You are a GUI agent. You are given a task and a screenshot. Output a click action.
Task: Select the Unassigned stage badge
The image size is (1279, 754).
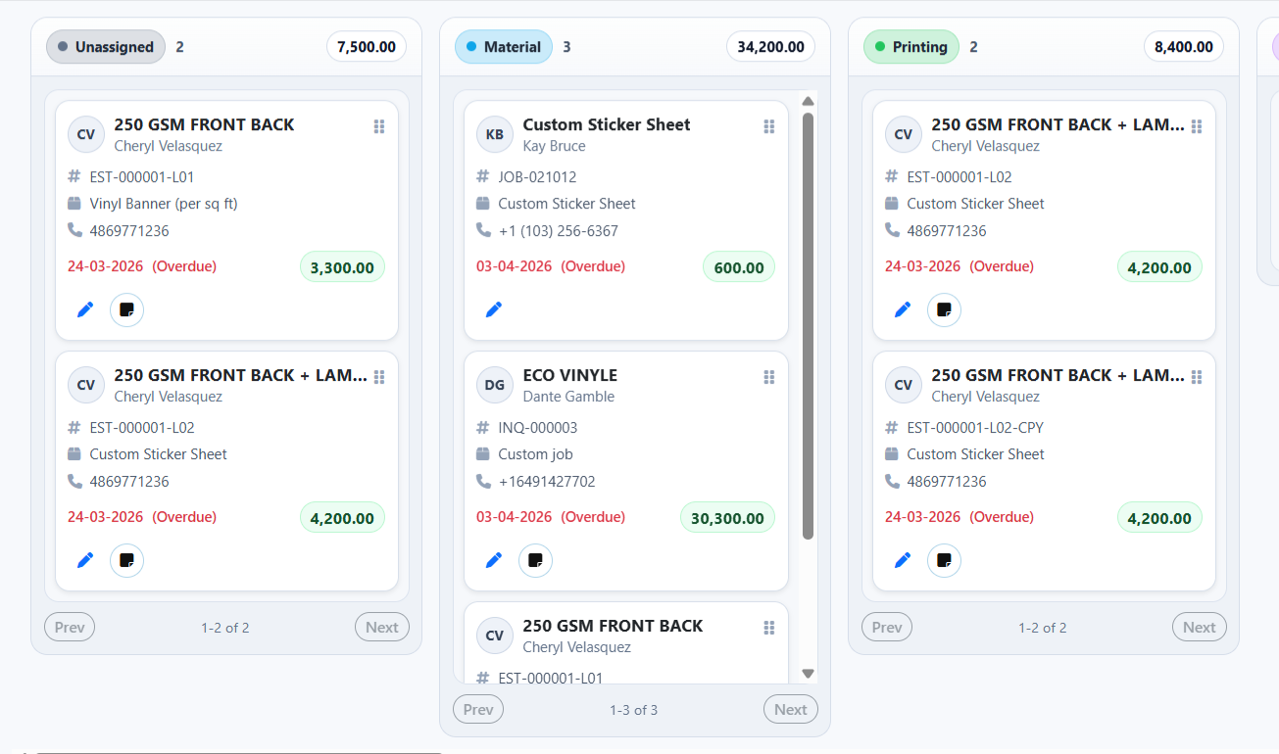pyautogui.click(x=106, y=47)
